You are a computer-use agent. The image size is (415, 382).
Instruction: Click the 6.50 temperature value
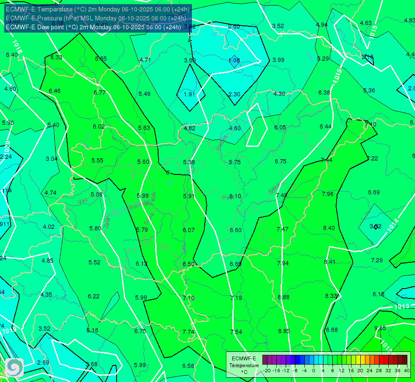click(x=189, y=264)
